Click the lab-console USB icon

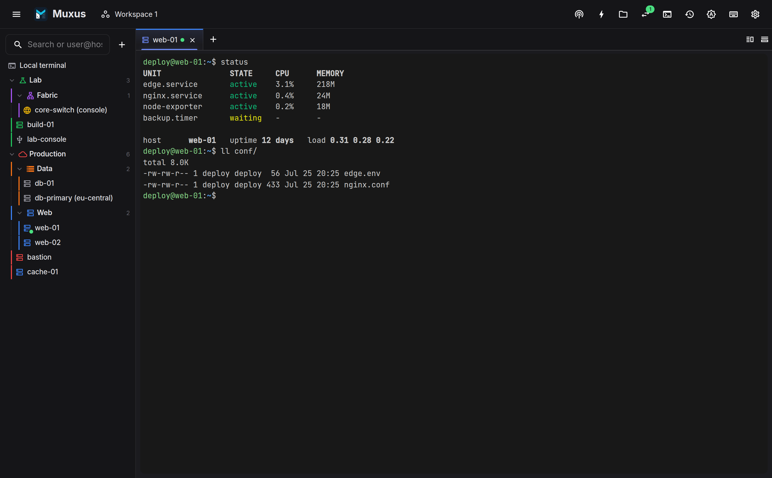(20, 139)
